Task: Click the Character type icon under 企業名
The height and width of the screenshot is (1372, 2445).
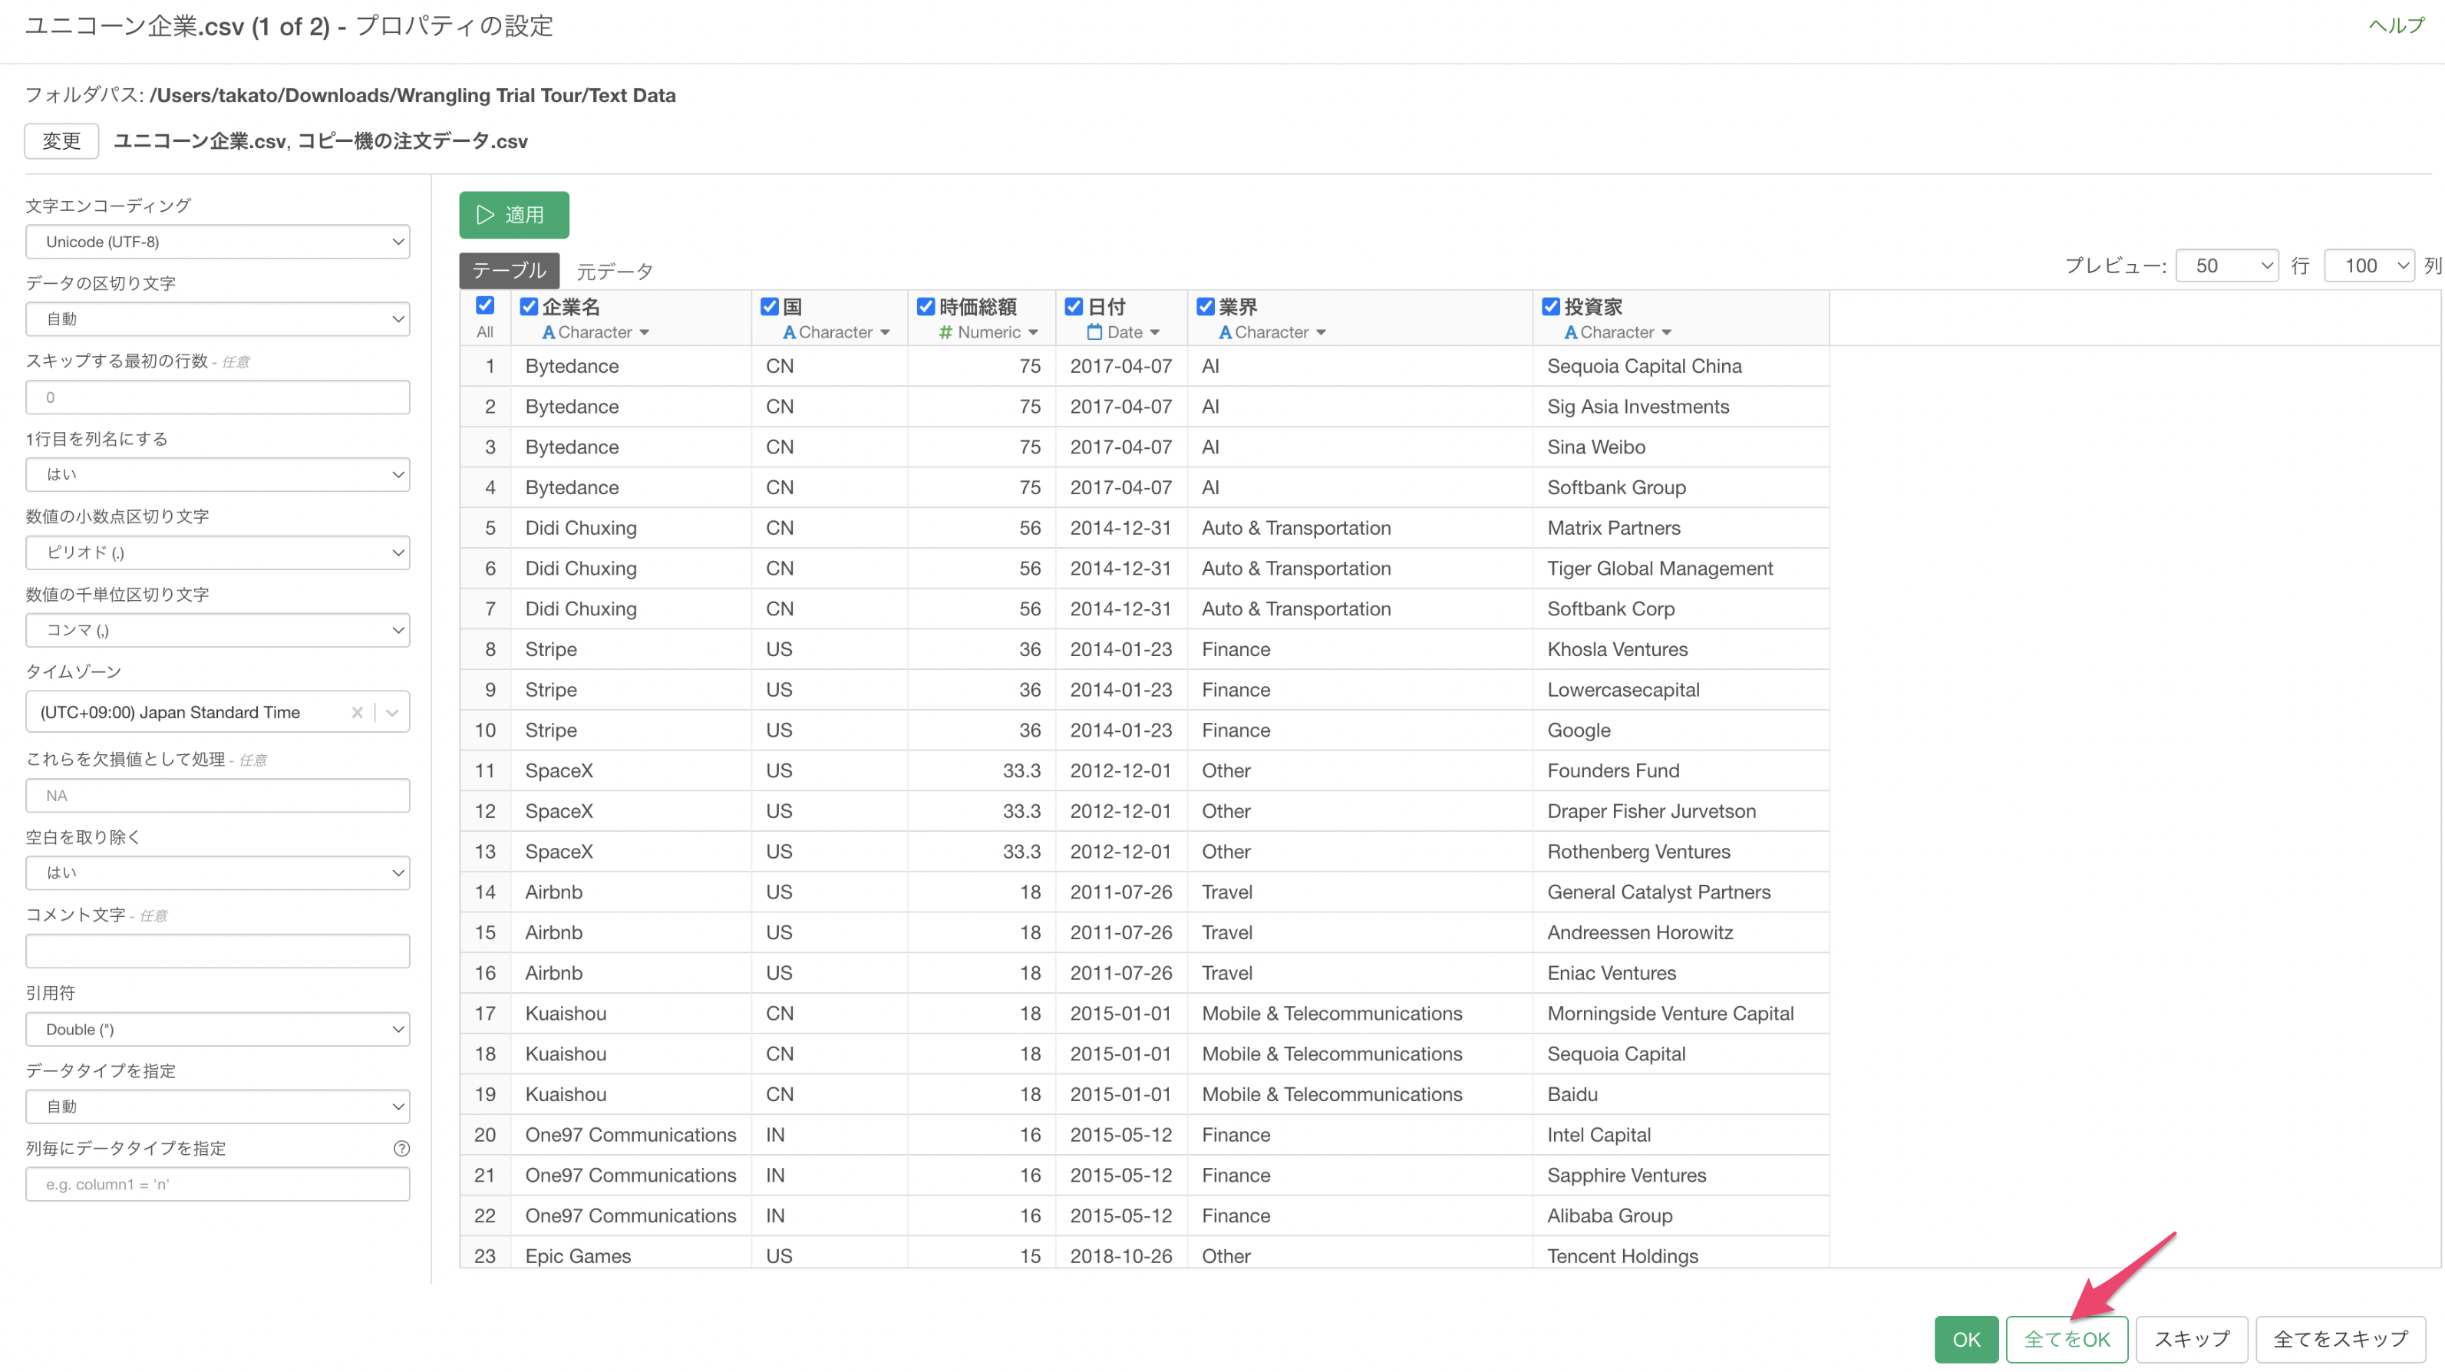Action: pyautogui.click(x=548, y=332)
